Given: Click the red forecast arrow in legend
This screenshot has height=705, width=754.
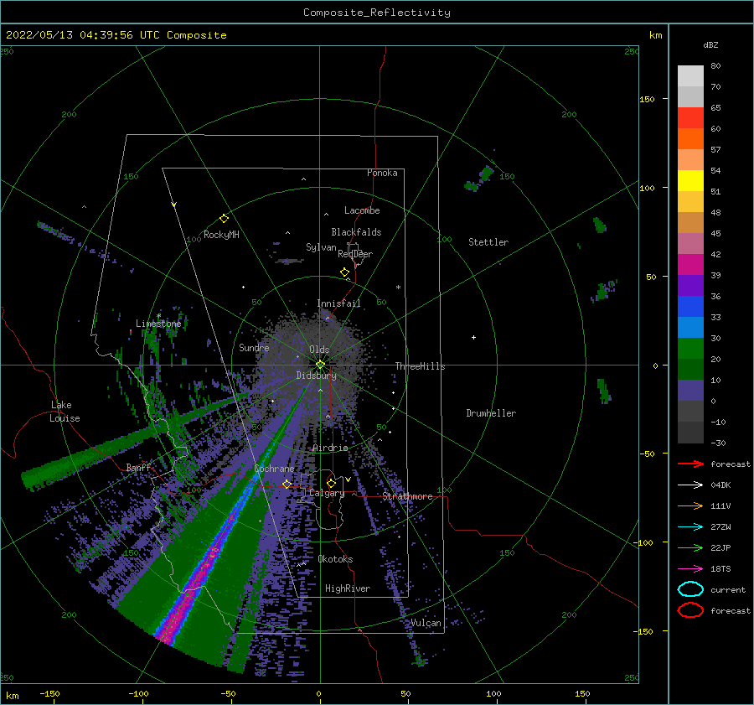Looking at the screenshot, I should tap(690, 464).
